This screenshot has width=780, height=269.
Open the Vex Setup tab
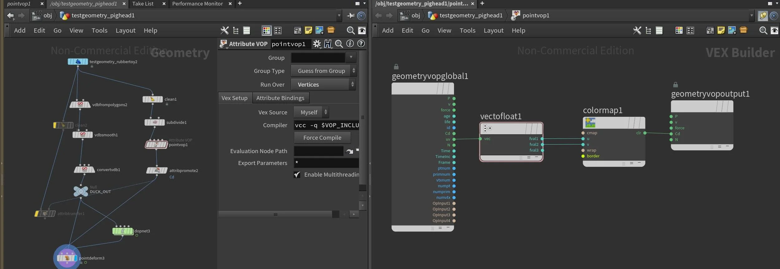pyautogui.click(x=234, y=98)
